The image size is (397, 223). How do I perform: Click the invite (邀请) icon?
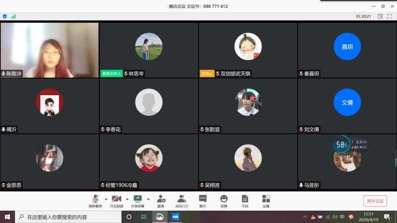[x=161, y=200]
